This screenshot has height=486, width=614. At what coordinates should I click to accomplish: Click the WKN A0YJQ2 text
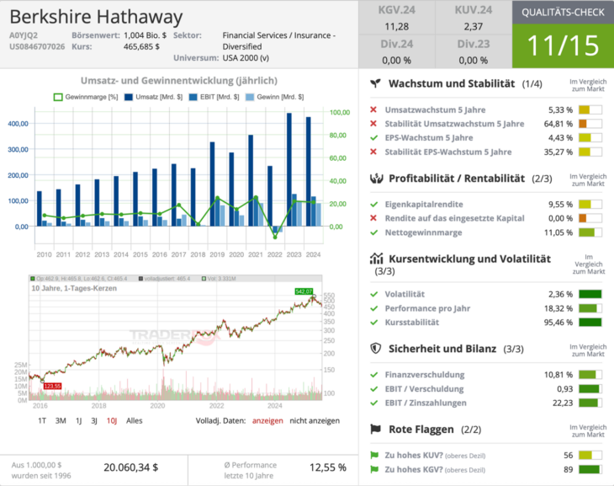(24, 35)
